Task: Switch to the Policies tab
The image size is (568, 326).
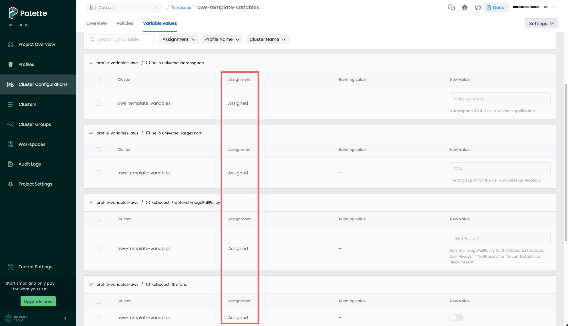Action: click(x=125, y=23)
